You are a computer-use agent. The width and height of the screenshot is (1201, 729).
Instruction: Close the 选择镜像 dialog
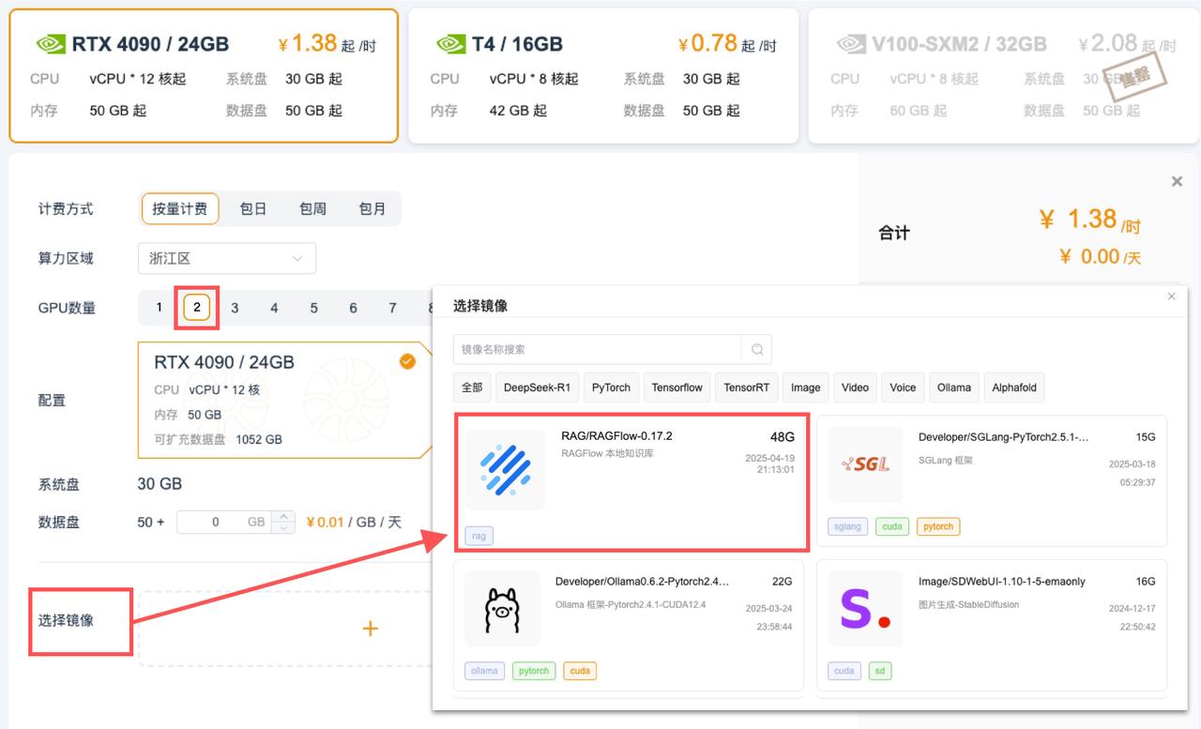click(1171, 296)
